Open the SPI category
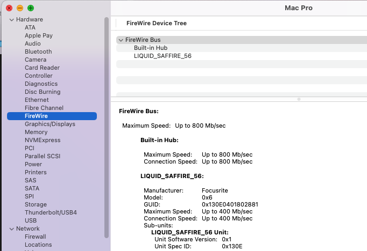The width and height of the screenshot is (367, 251). coord(29,196)
